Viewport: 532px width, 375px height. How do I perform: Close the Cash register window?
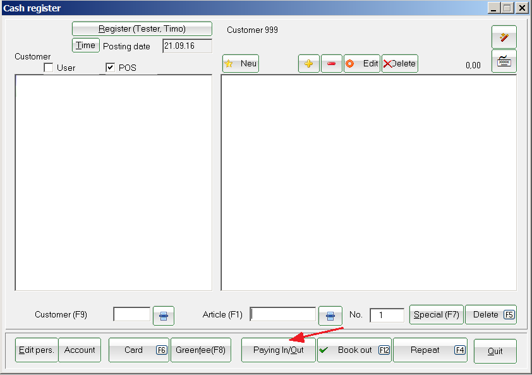(522, 8)
